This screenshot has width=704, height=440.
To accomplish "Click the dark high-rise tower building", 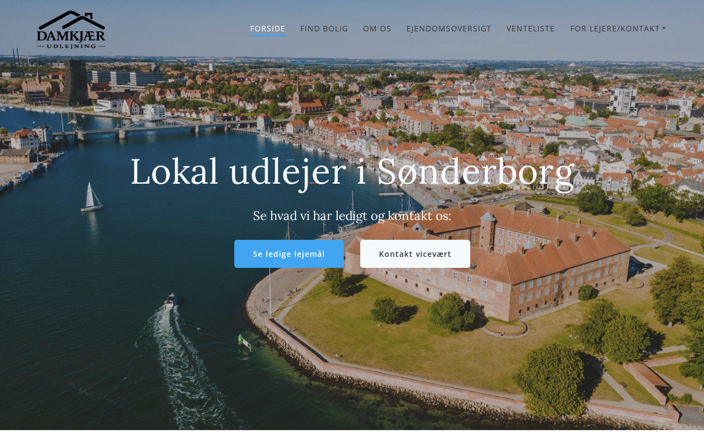I will click(x=75, y=82).
